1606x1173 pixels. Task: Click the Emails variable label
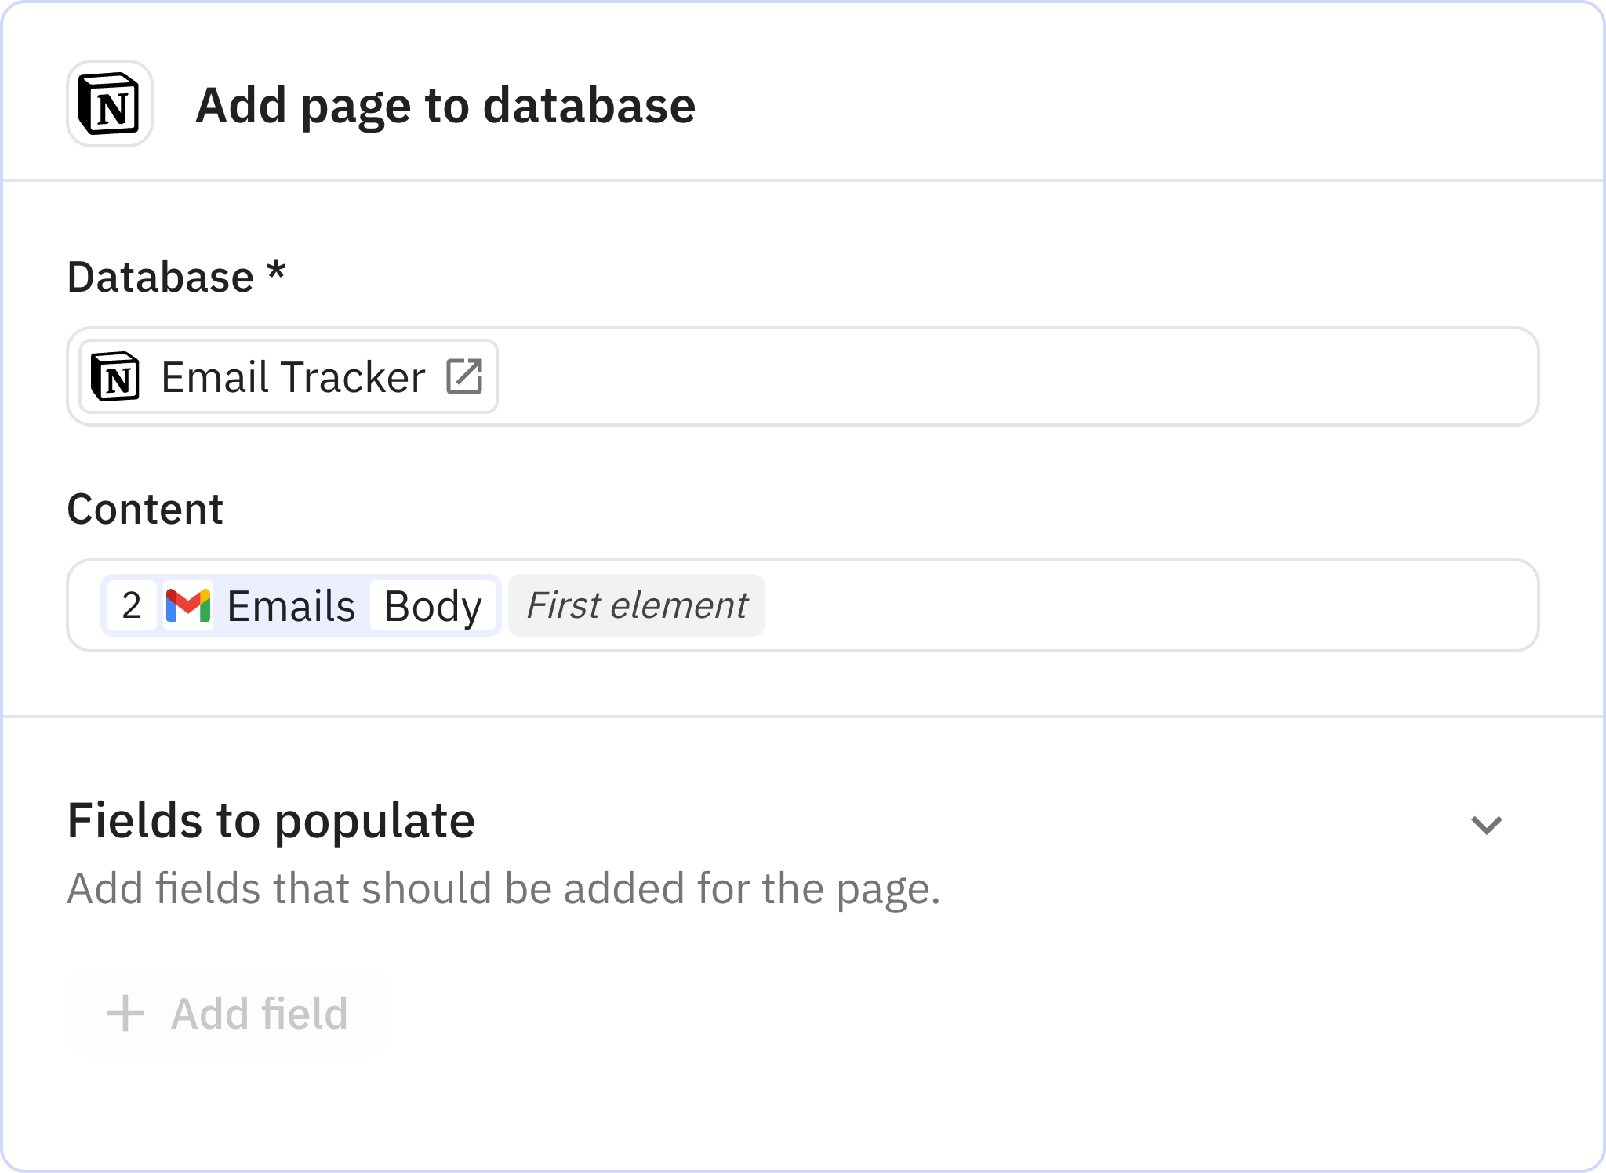pos(291,605)
